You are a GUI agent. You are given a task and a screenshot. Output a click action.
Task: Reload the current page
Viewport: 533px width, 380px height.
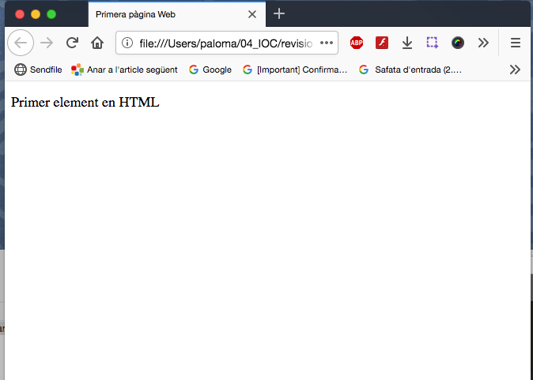72,43
